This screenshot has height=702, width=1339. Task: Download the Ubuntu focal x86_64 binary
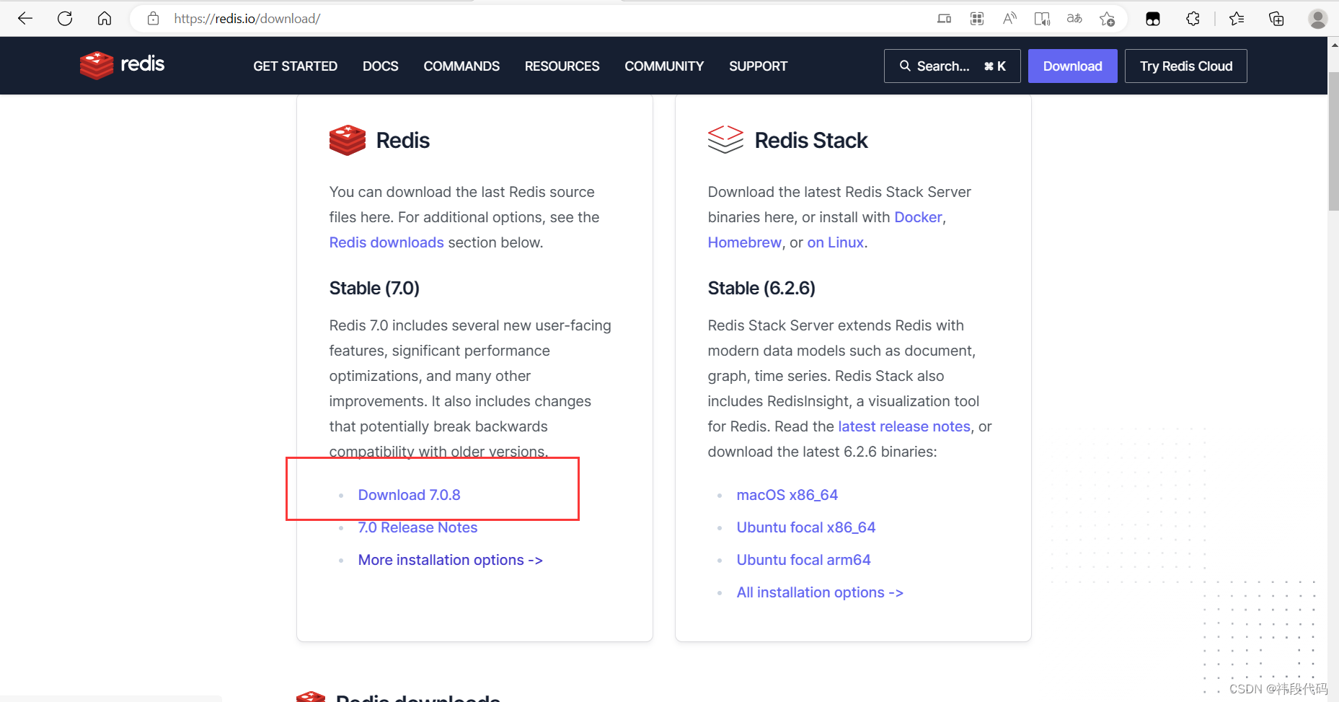click(805, 527)
